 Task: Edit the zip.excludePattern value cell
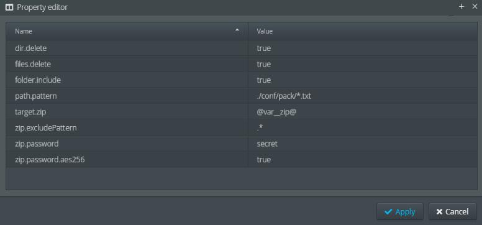pyautogui.click(x=363, y=128)
